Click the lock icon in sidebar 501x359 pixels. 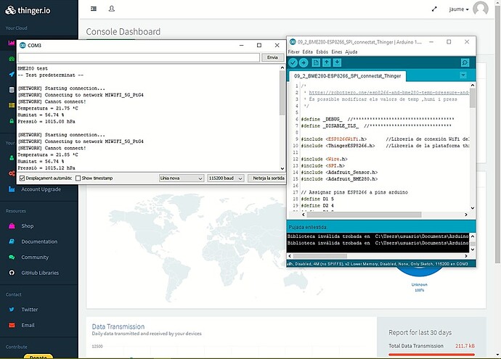point(12,121)
